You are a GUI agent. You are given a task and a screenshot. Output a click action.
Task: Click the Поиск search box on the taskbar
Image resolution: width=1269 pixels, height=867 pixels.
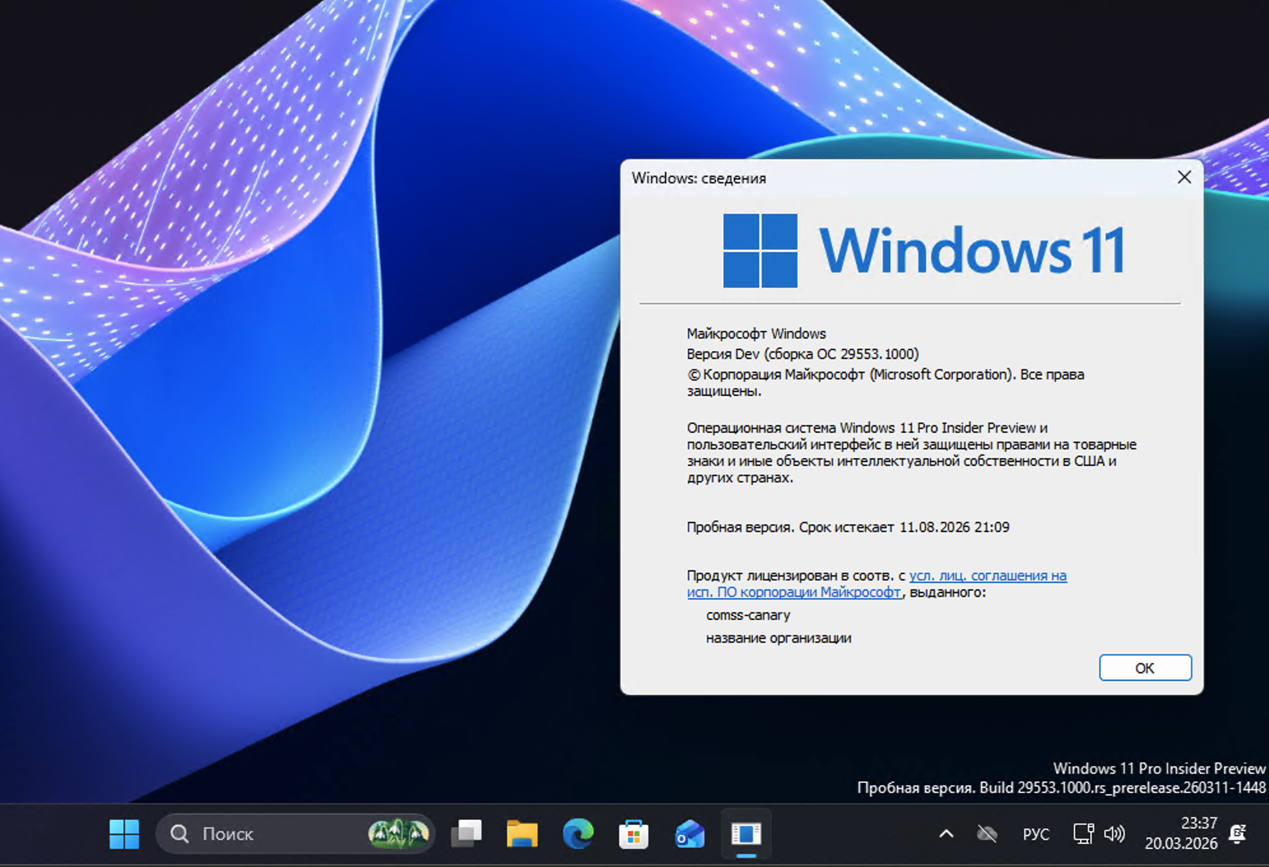point(295,834)
